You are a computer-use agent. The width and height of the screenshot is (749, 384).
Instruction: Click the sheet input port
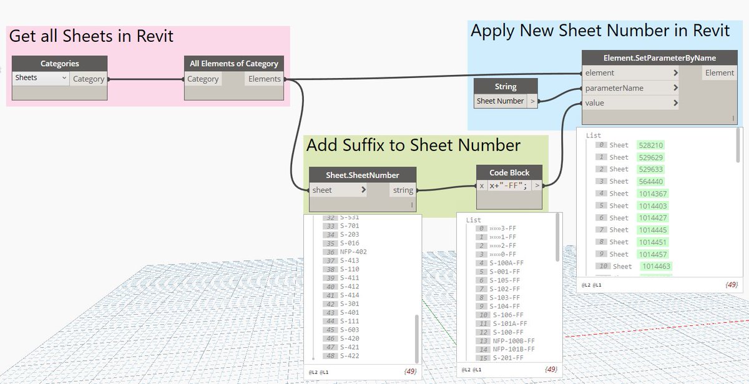[338, 190]
